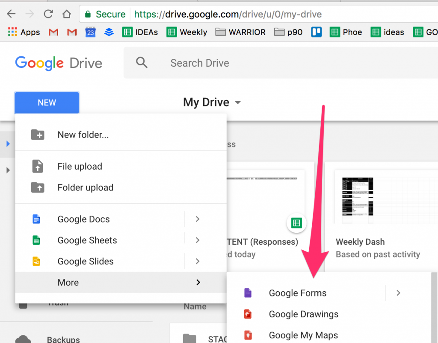
Task: Open the first Gmail bookmark icon
Action: point(53,32)
